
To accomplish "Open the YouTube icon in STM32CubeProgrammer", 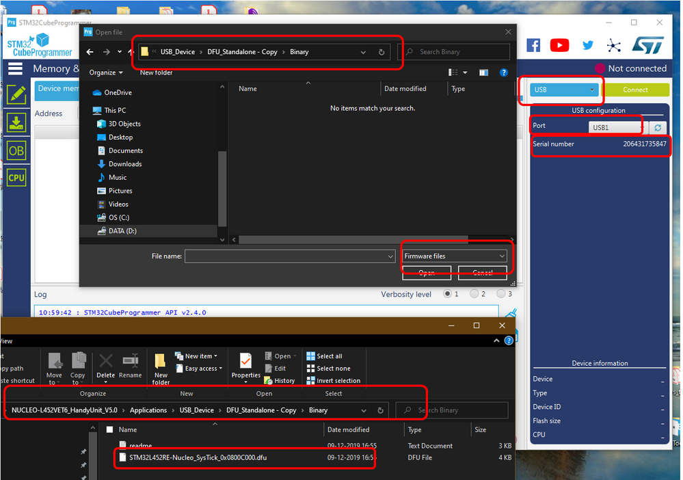I will (559, 45).
